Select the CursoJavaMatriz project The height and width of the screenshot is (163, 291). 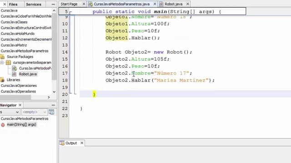pos(14,45)
